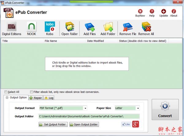Sort list by File Name column
The width and height of the screenshot is (184, 136).
[x=65, y=41]
